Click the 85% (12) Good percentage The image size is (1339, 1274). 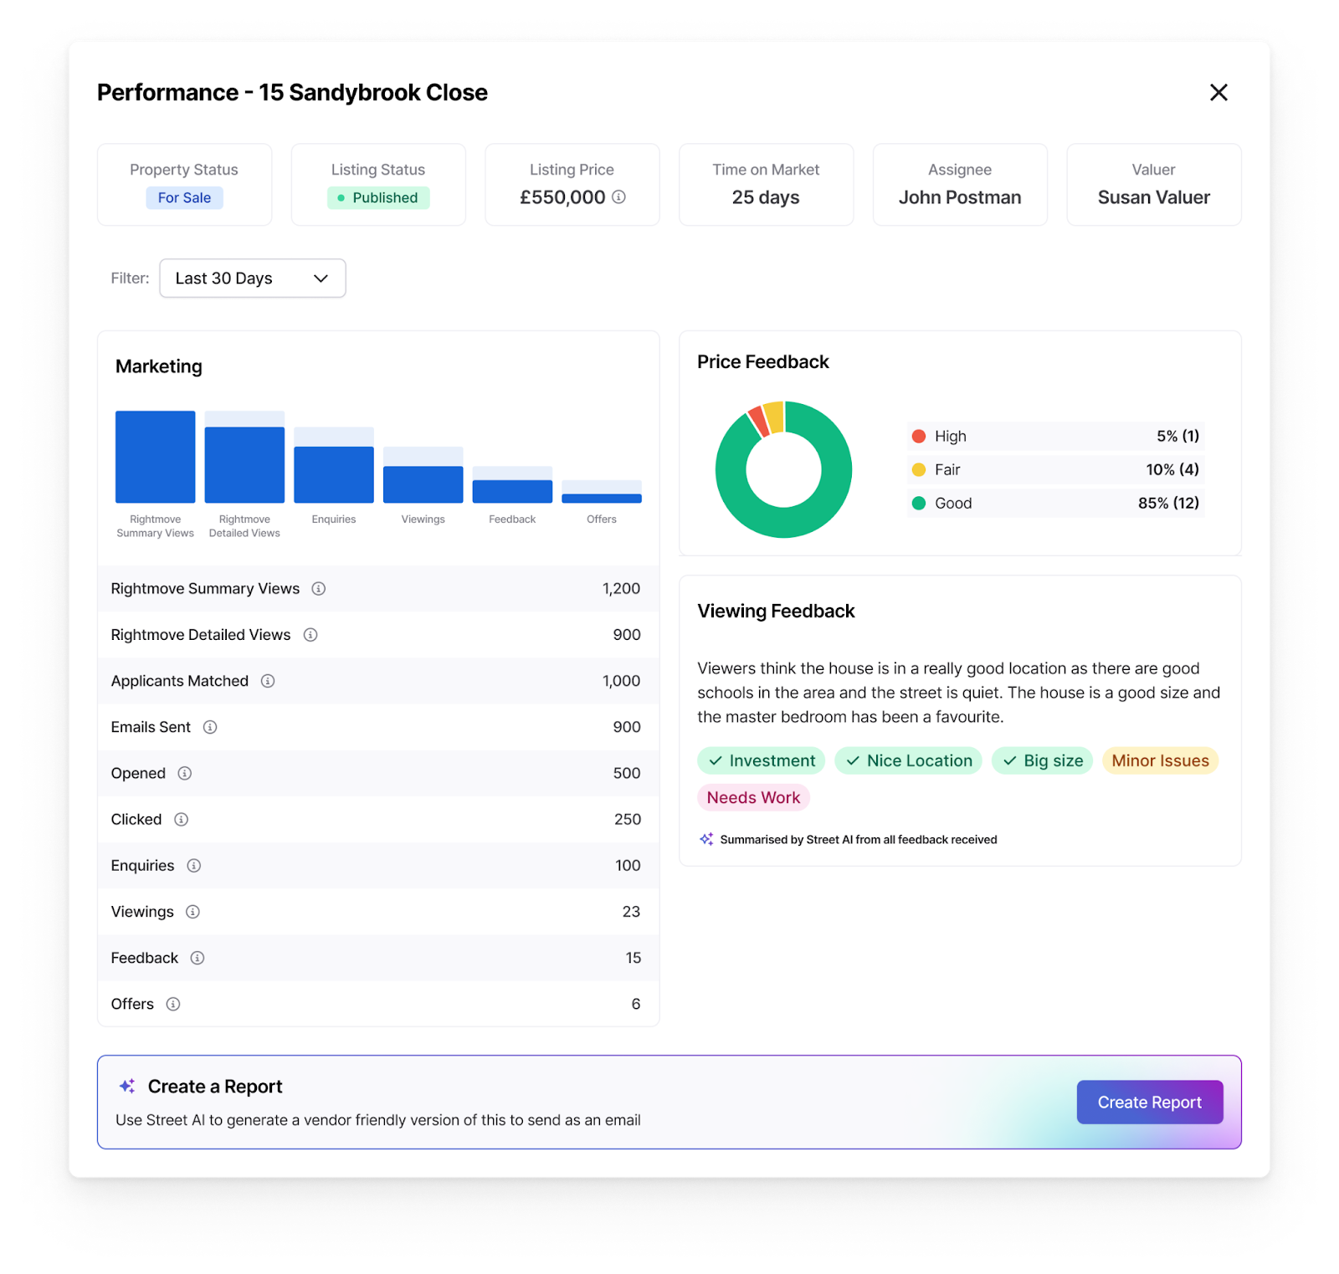pyautogui.click(x=1168, y=503)
